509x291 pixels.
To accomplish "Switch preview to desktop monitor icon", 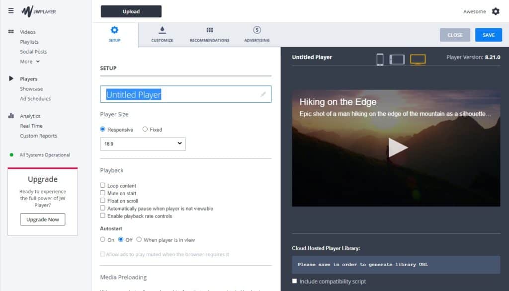I will click(x=418, y=60).
